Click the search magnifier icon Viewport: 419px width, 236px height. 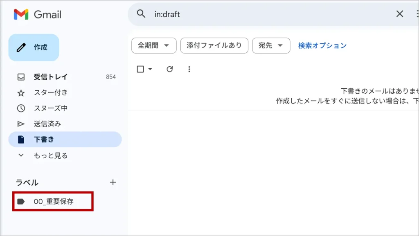coord(141,14)
